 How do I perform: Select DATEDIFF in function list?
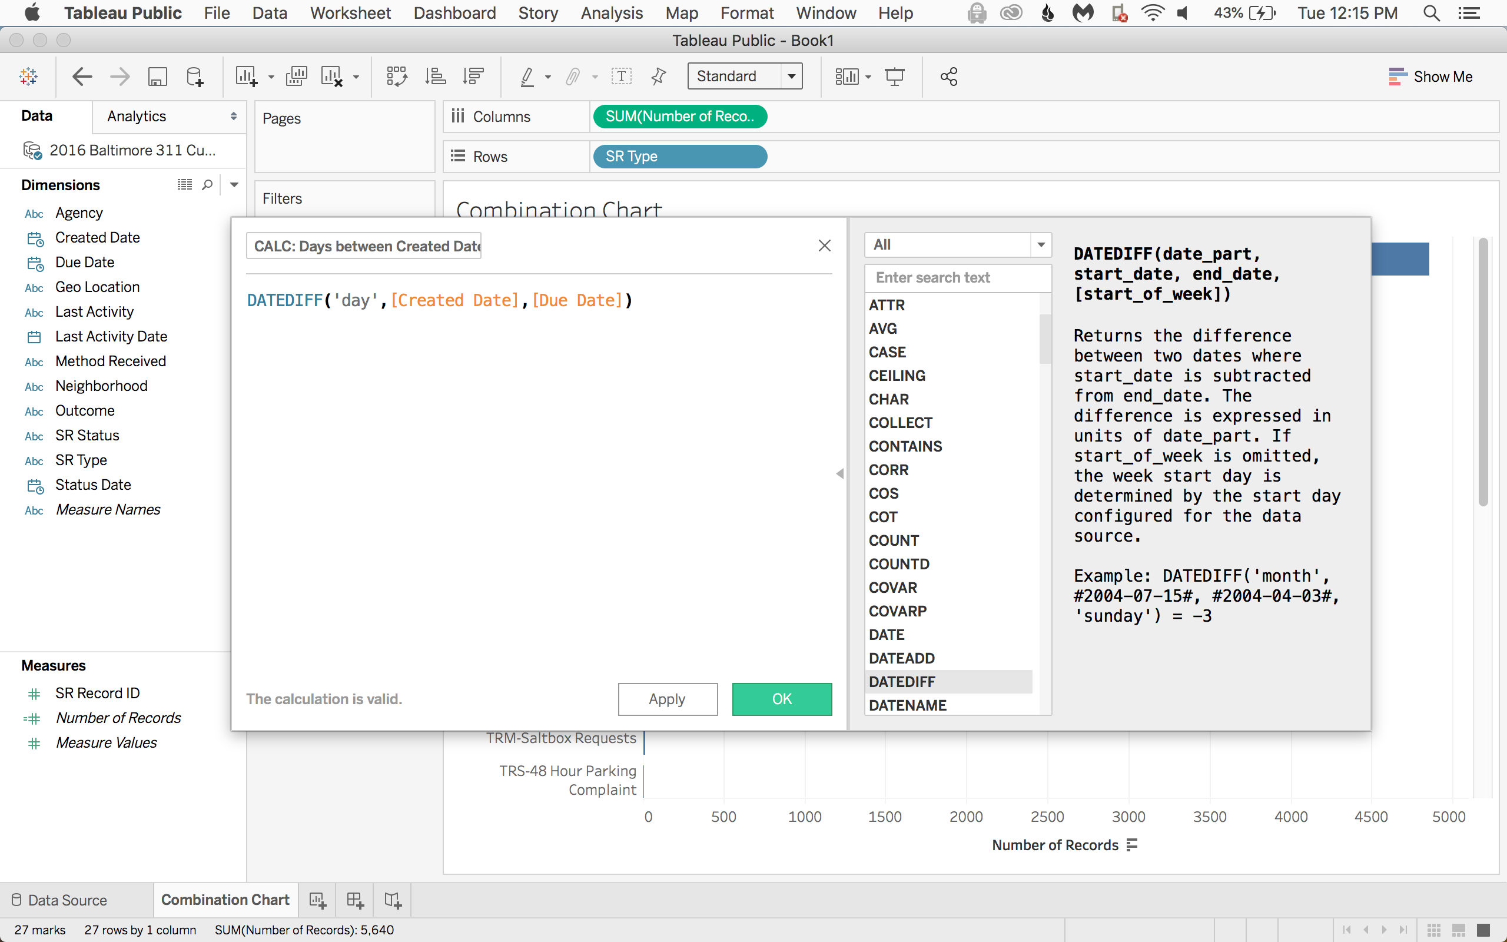tap(948, 682)
